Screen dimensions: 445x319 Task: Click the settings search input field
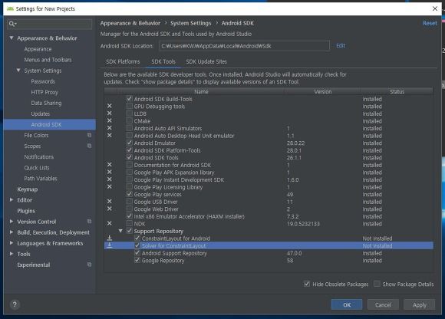(50, 24)
